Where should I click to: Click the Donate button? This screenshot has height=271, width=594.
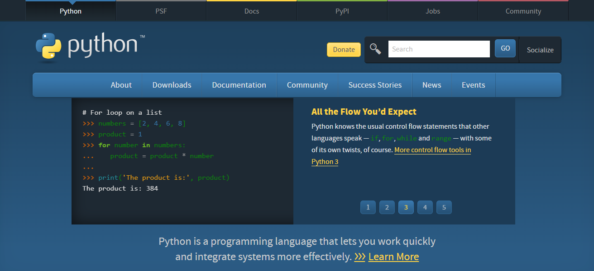click(344, 50)
